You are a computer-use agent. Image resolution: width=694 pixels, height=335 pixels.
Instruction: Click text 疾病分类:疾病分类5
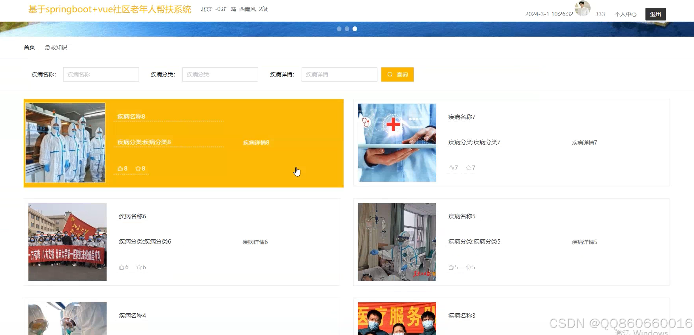(x=475, y=242)
